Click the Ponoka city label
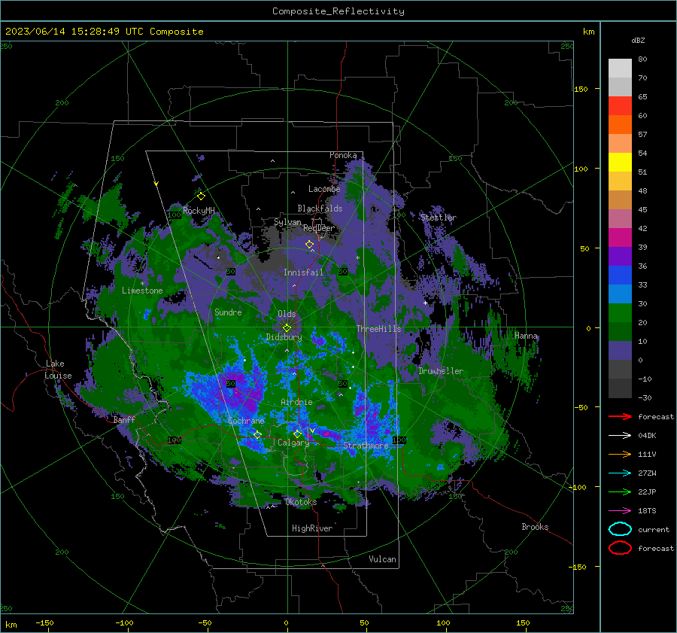 (x=343, y=155)
